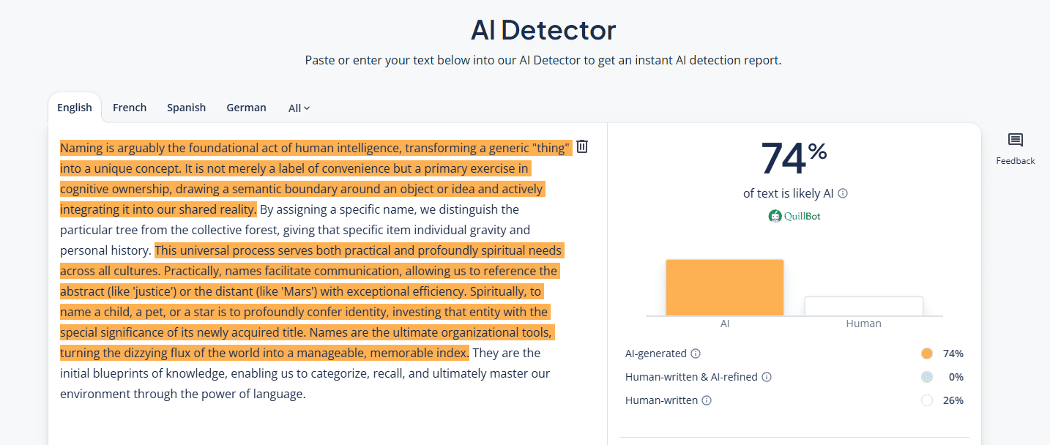Click the white Human-written legend dot

pyautogui.click(x=927, y=400)
